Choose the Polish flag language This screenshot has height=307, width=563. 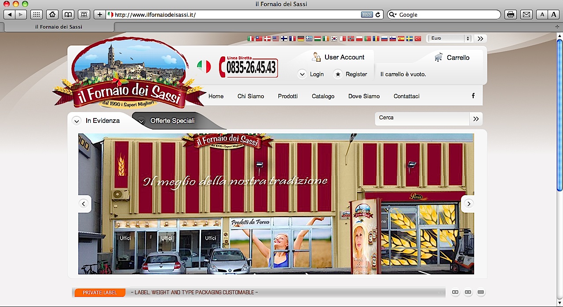click(x=359, y=39)
